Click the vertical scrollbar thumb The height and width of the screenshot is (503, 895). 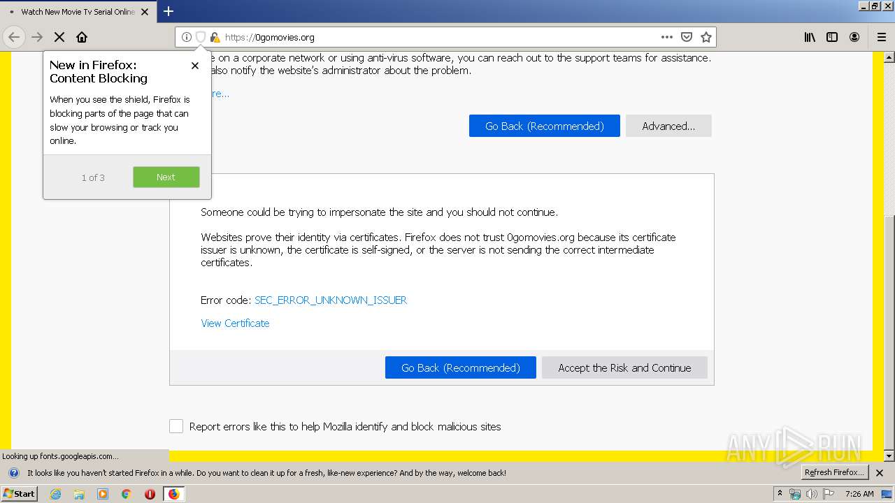pyautogui.click(x=889, y=331)
